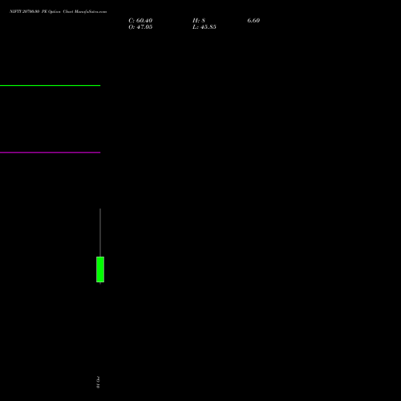The height and width of the screenshot is (401, 401).
Task: Click the value "6.60" at top
Action: coord(253,21)
